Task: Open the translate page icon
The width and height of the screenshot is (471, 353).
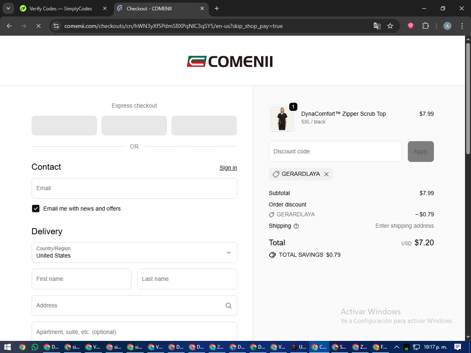Action: click(377, 26)
